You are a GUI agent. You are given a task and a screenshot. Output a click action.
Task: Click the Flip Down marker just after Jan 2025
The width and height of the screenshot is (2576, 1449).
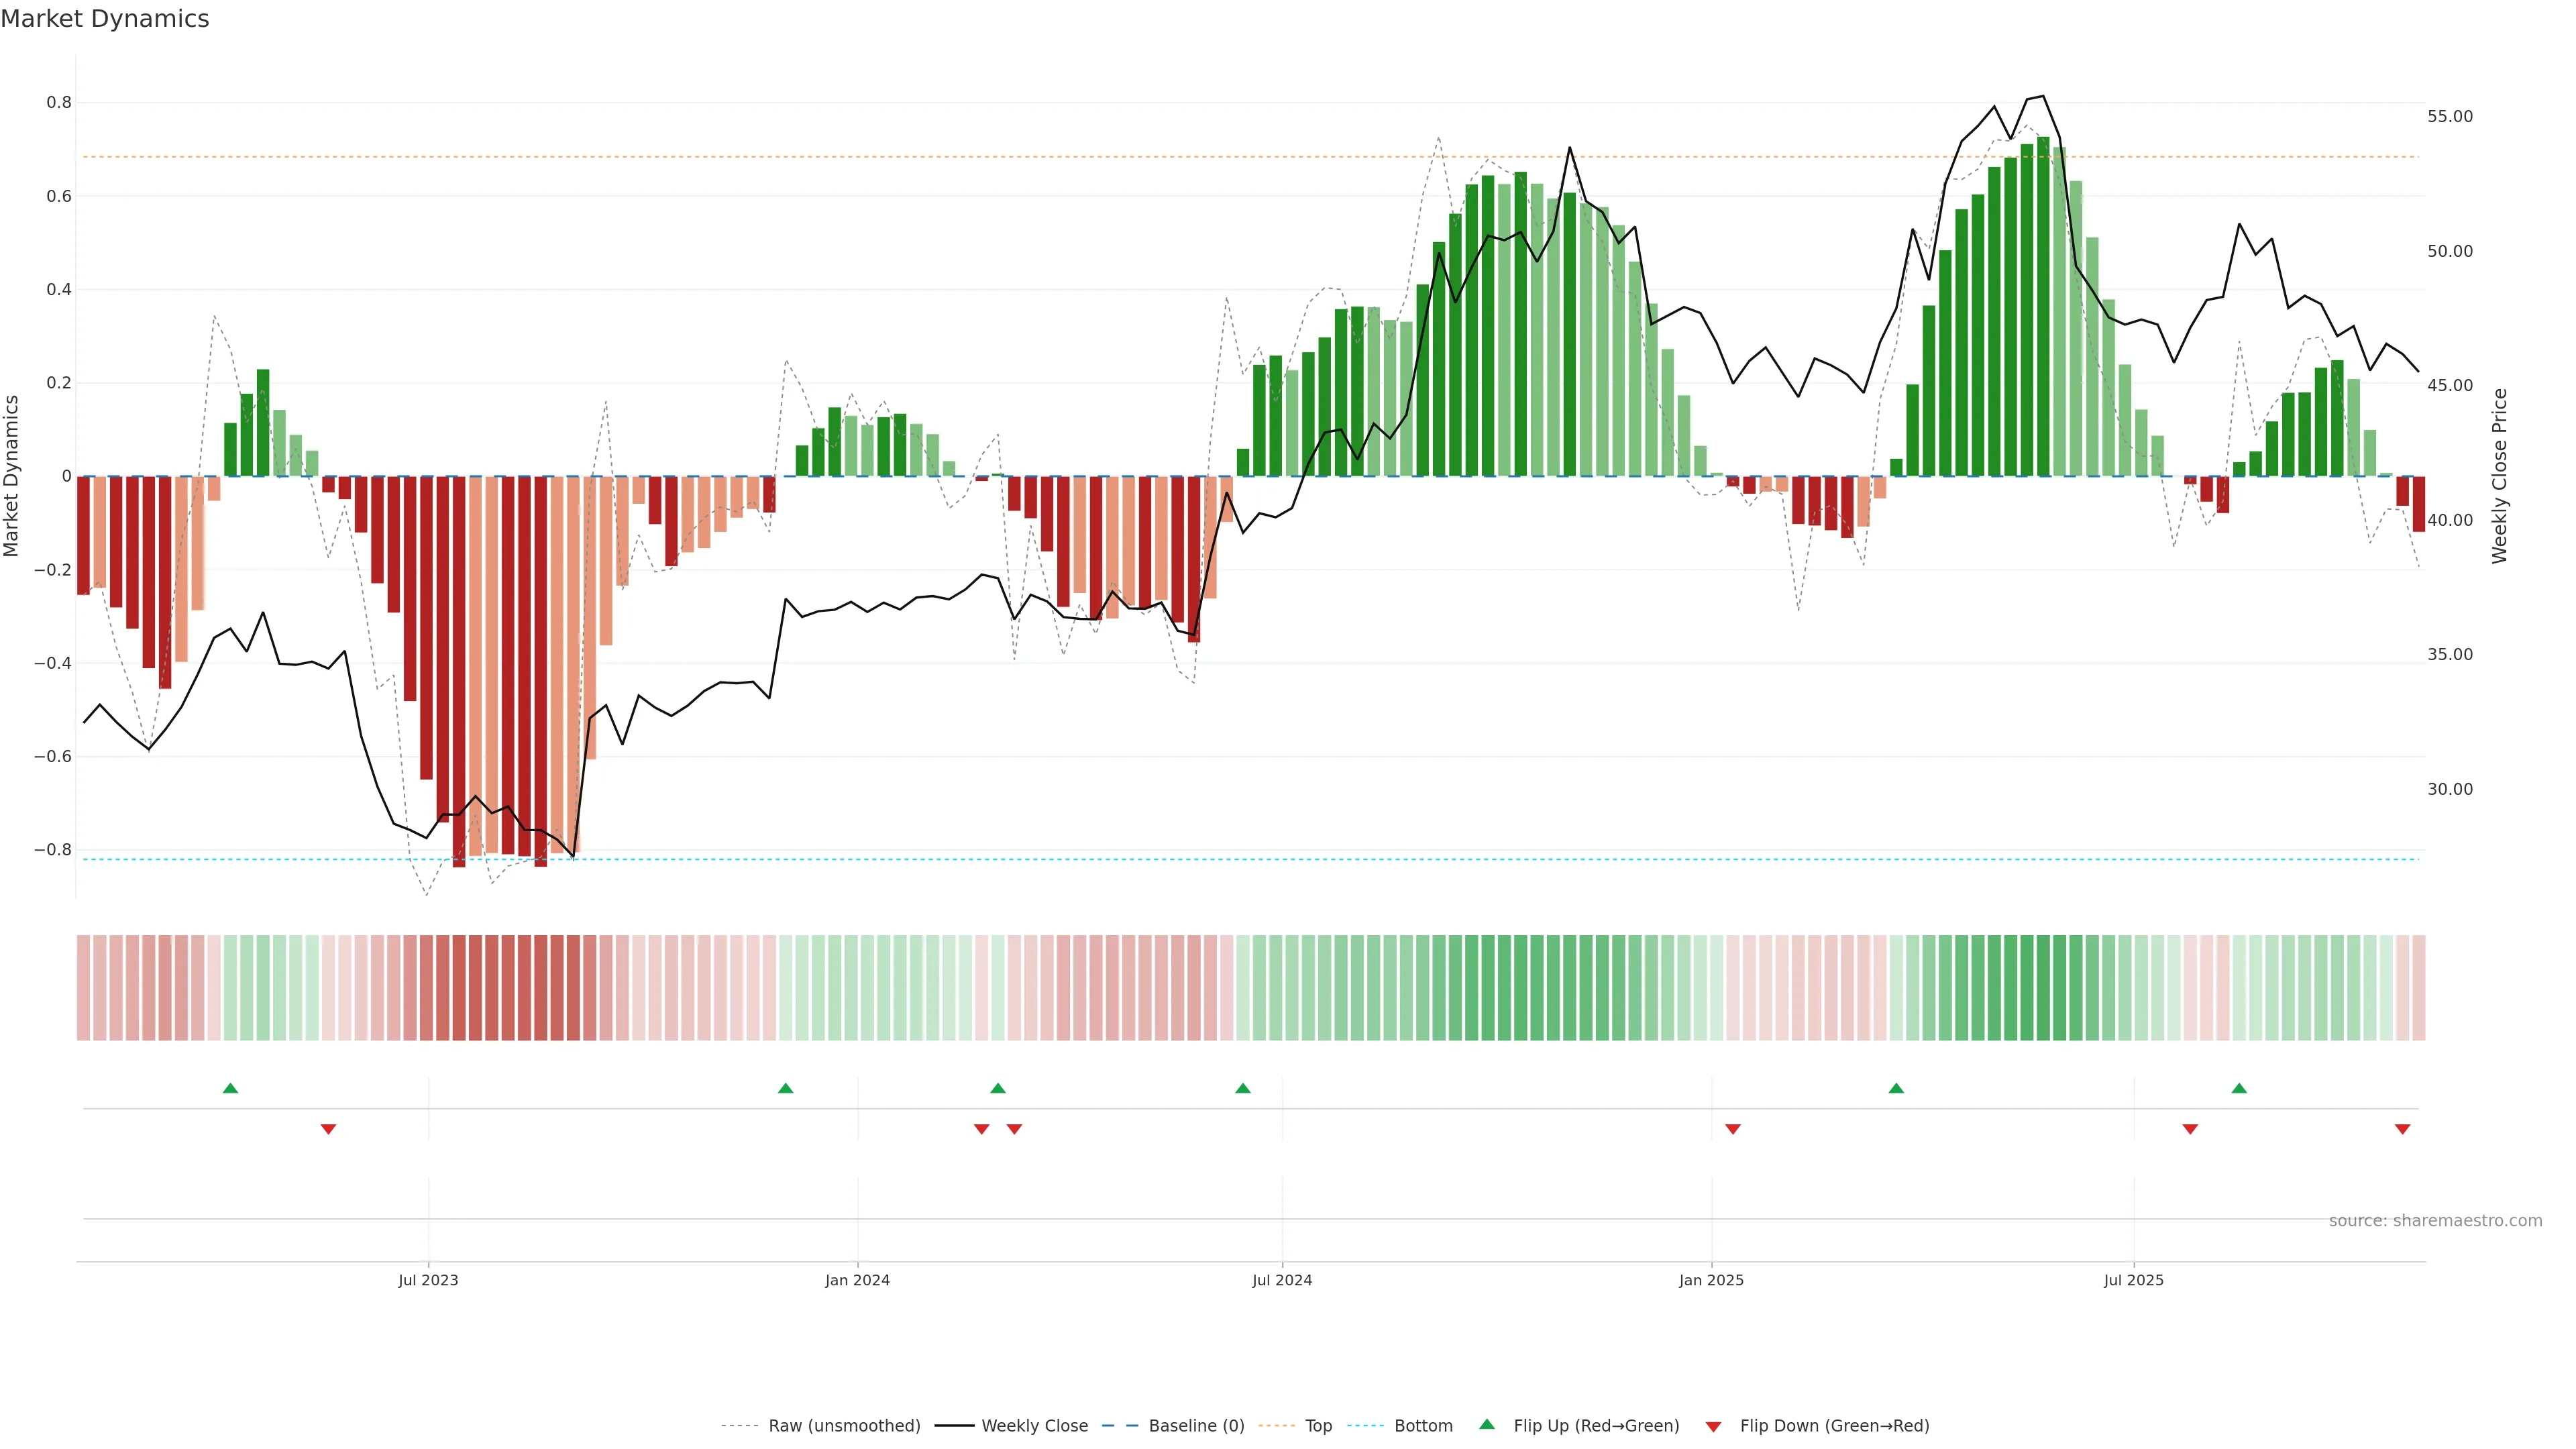click(x=1733, y=1129)
